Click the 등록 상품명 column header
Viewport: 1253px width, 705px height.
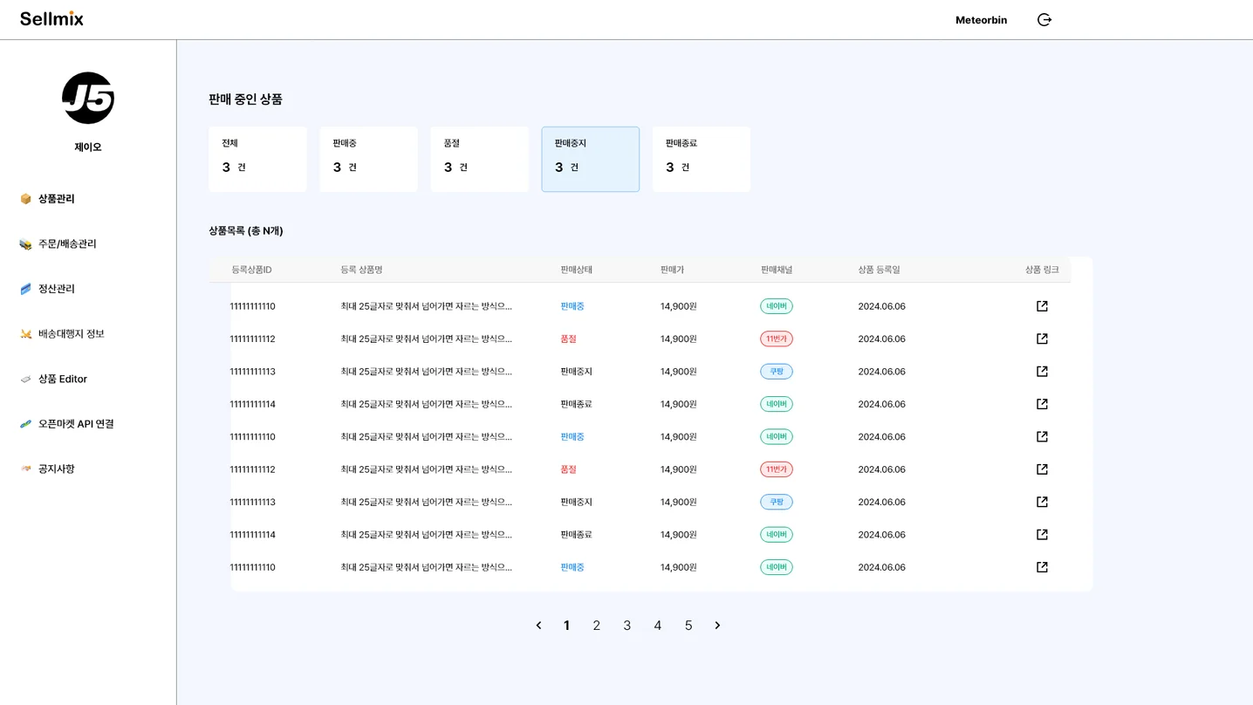[x=361, y=270]
